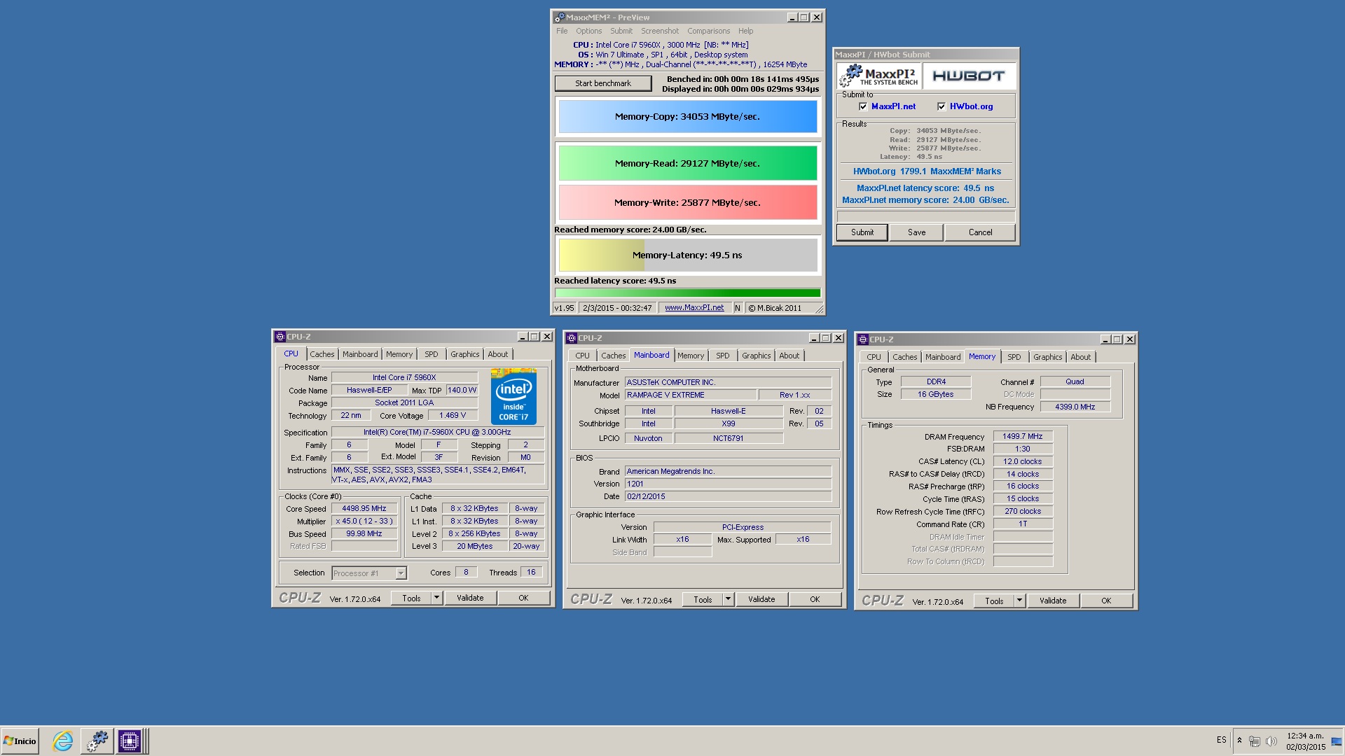Open Internet Explorer from the taskbar
The width and height of the screenshot is (1345, 756).
click(x=63, y=741)
